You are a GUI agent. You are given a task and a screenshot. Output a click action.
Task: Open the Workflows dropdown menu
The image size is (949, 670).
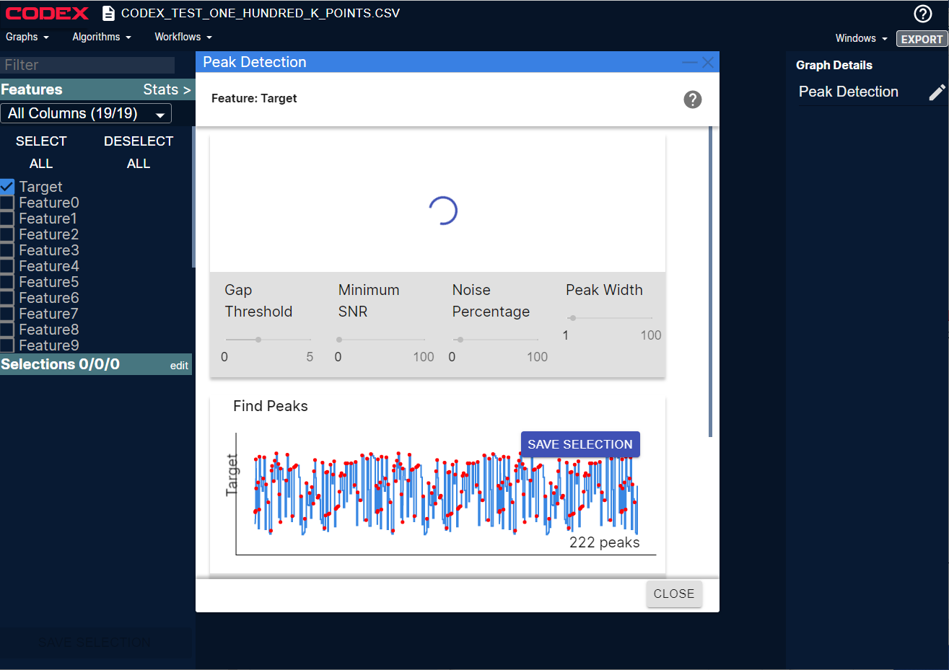pos(183,37)
